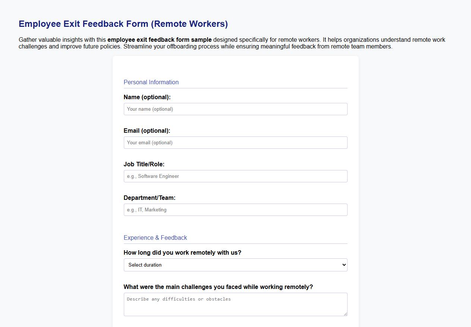Open the duration dropdown
The height and width of the screenshot is (327, 471).
pyautogui.click(x=235, y=265)
